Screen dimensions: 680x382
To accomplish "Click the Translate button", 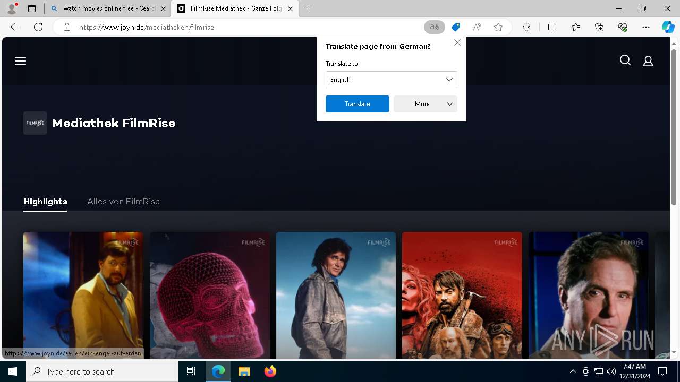I will [x=358, y=104].
